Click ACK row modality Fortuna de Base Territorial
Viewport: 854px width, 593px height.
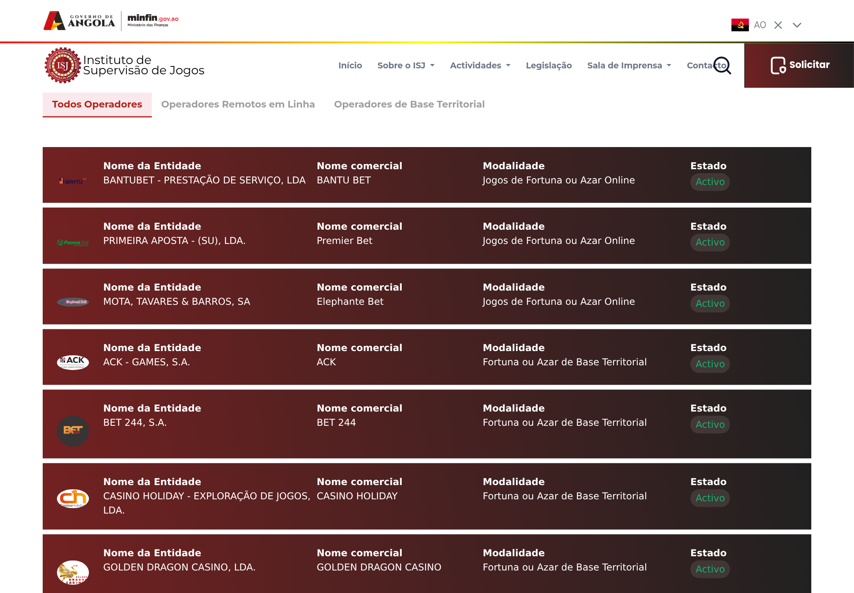pos(565,362)
